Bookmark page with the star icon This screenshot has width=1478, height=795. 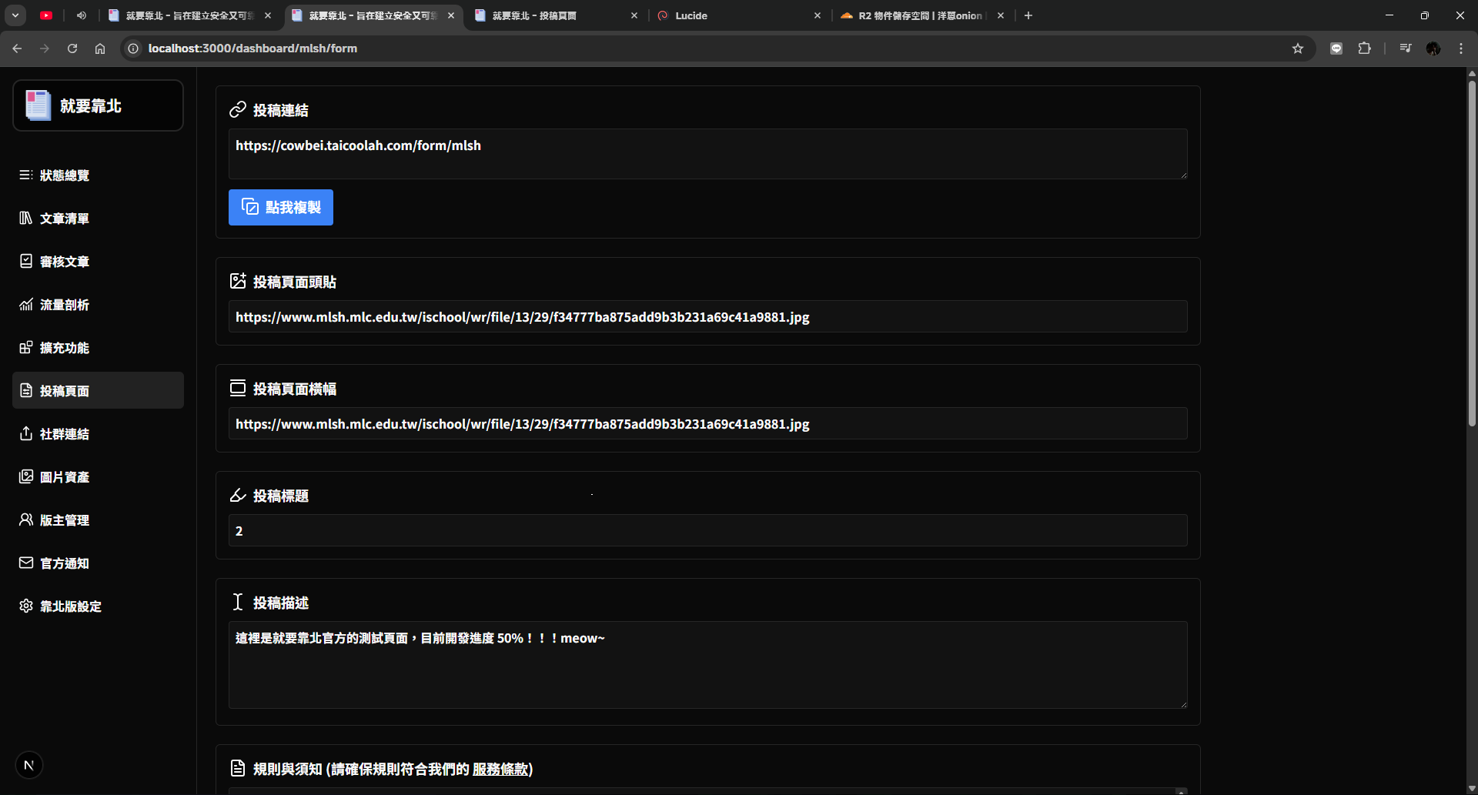tap(1298, 48)
